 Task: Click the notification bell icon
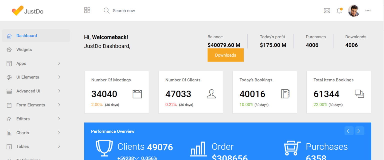click(x=339, y=11)
